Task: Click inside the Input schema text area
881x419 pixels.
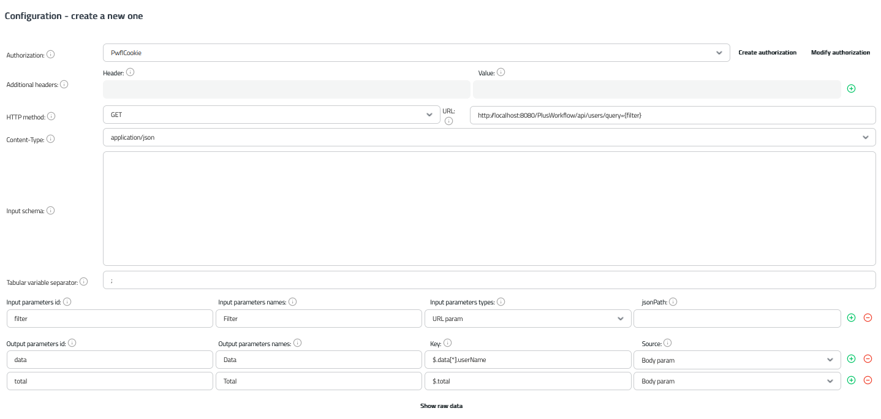Action: tap(489, 208)
